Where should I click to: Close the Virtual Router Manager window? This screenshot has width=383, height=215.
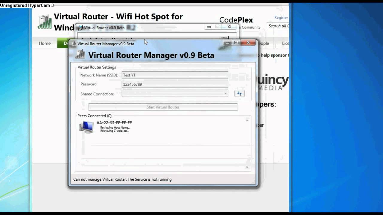click(x=248, y=43)
